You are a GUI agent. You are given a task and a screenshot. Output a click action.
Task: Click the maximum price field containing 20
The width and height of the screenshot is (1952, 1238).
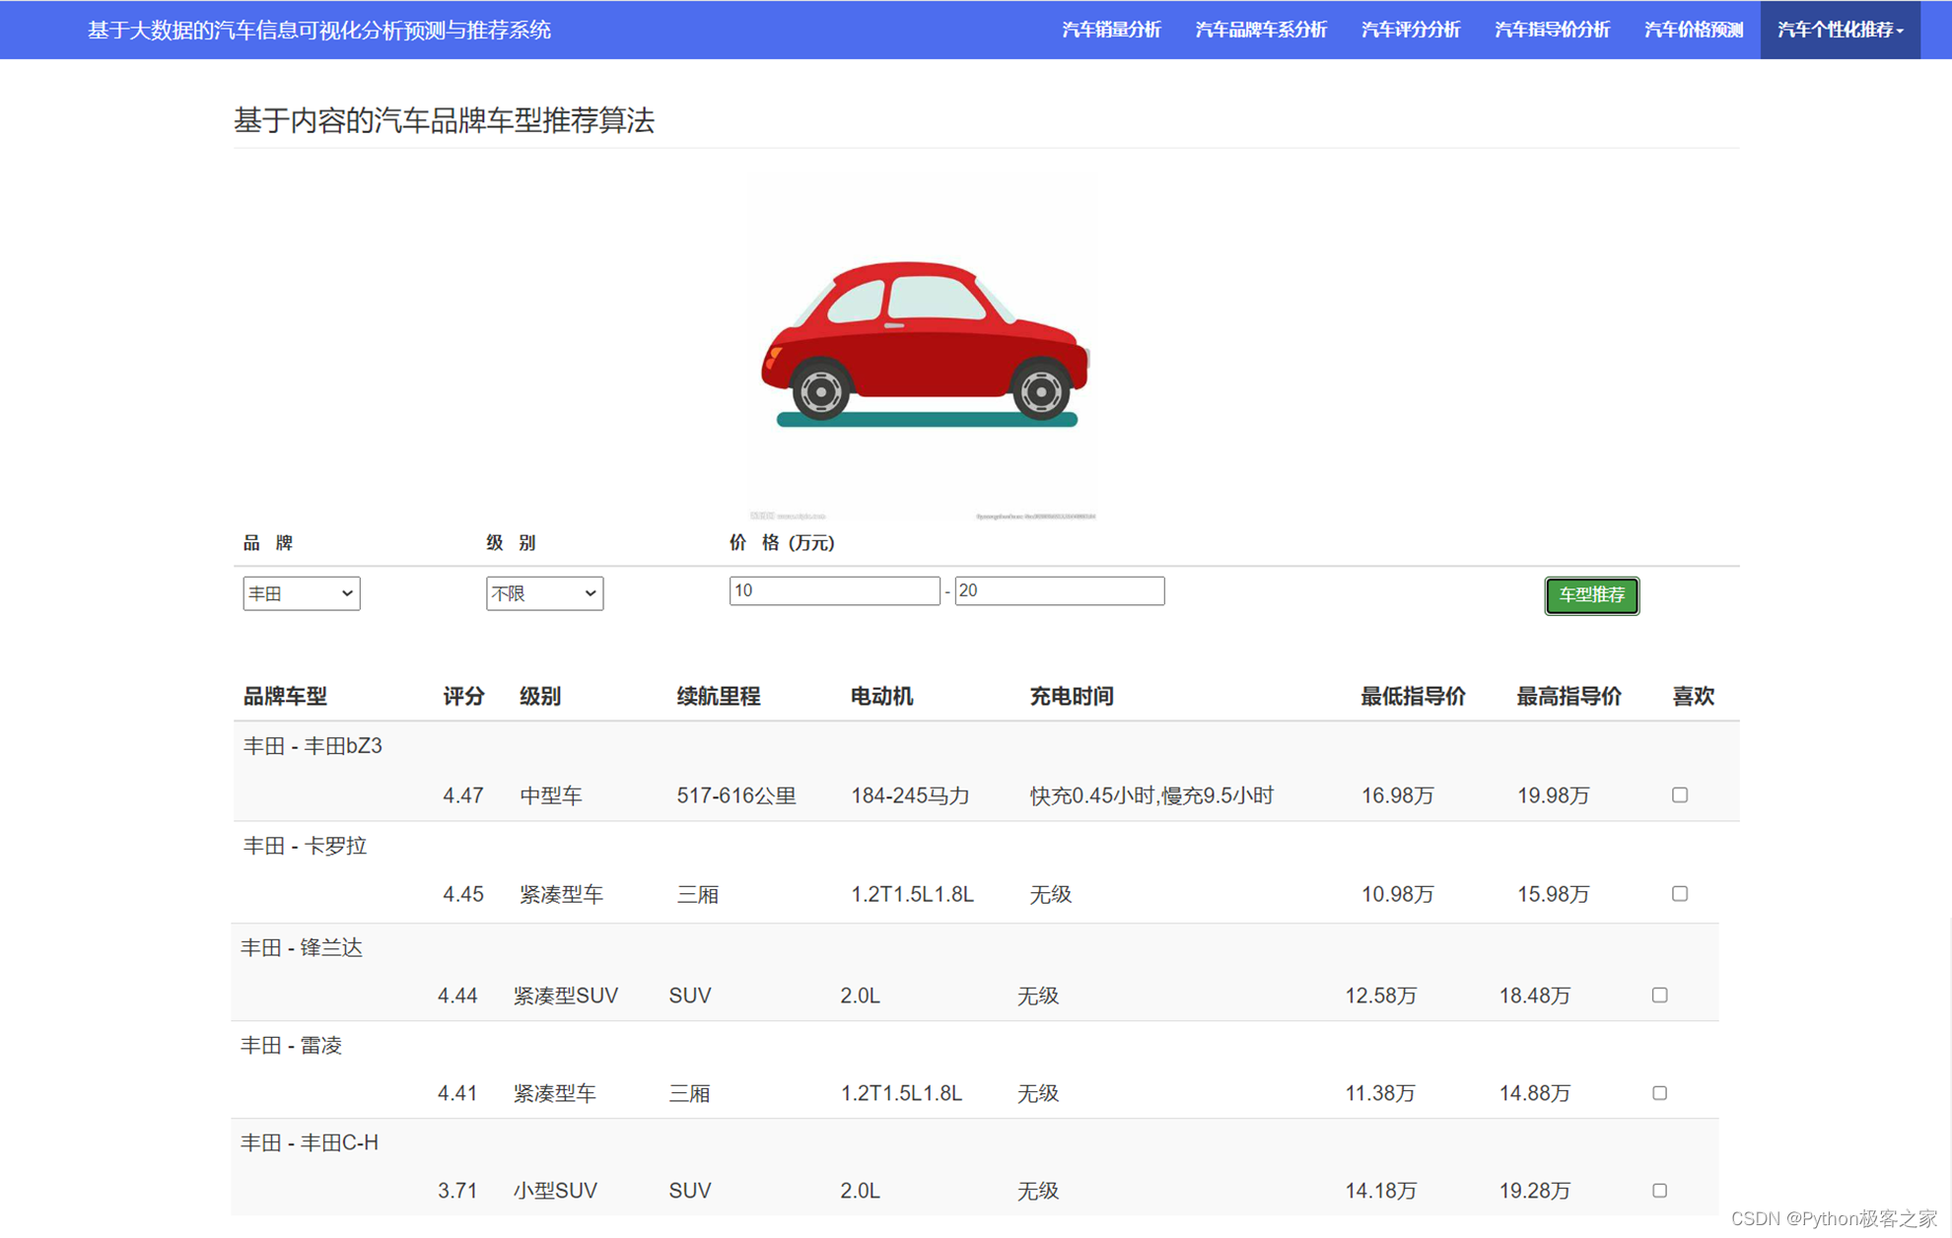point(1059,590)
